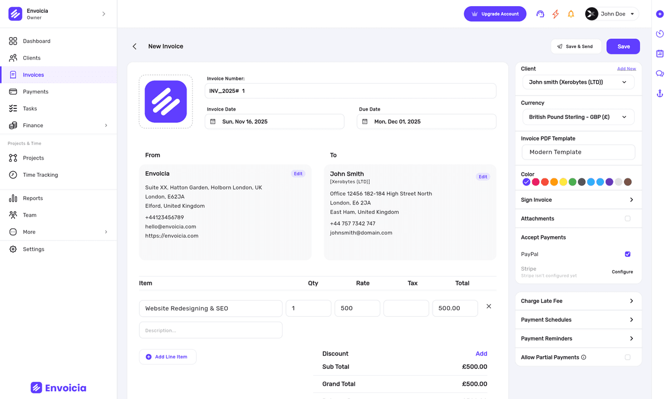
Task: Click the notification bell icon
Action: 571,14
